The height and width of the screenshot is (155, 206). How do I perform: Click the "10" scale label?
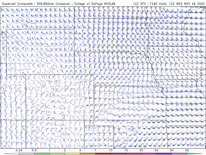tap(111, 150)
